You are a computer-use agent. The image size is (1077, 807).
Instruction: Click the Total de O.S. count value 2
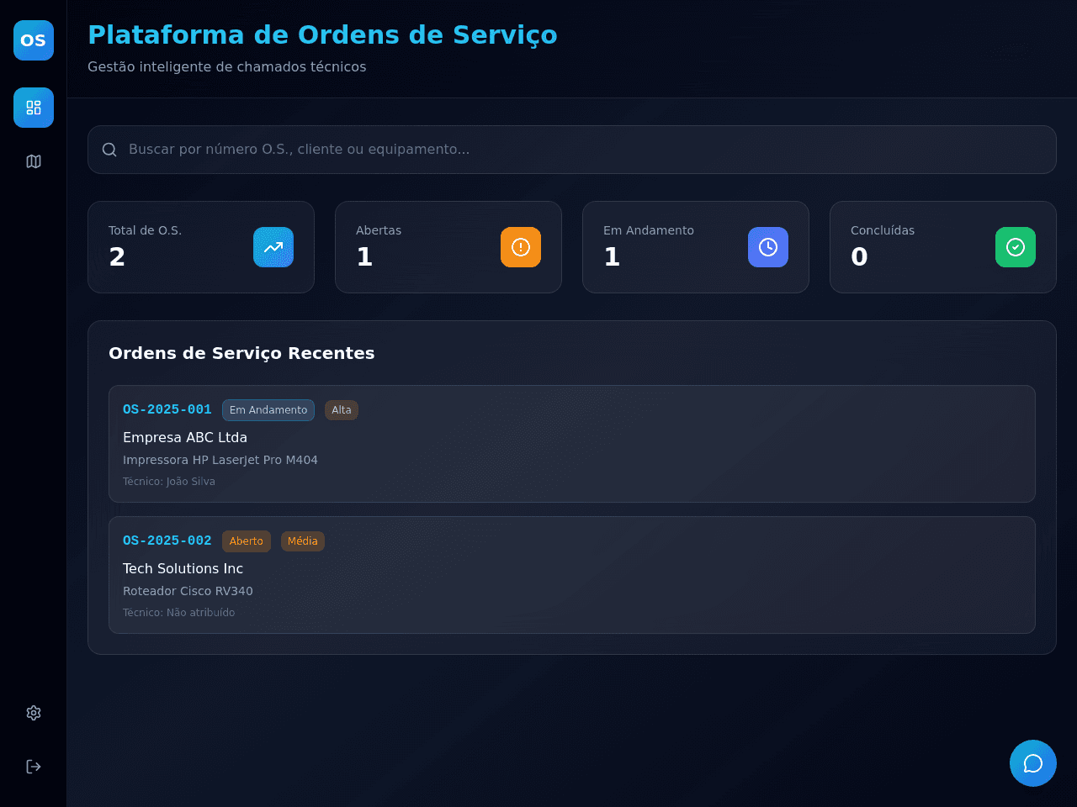tap(117, 256)
